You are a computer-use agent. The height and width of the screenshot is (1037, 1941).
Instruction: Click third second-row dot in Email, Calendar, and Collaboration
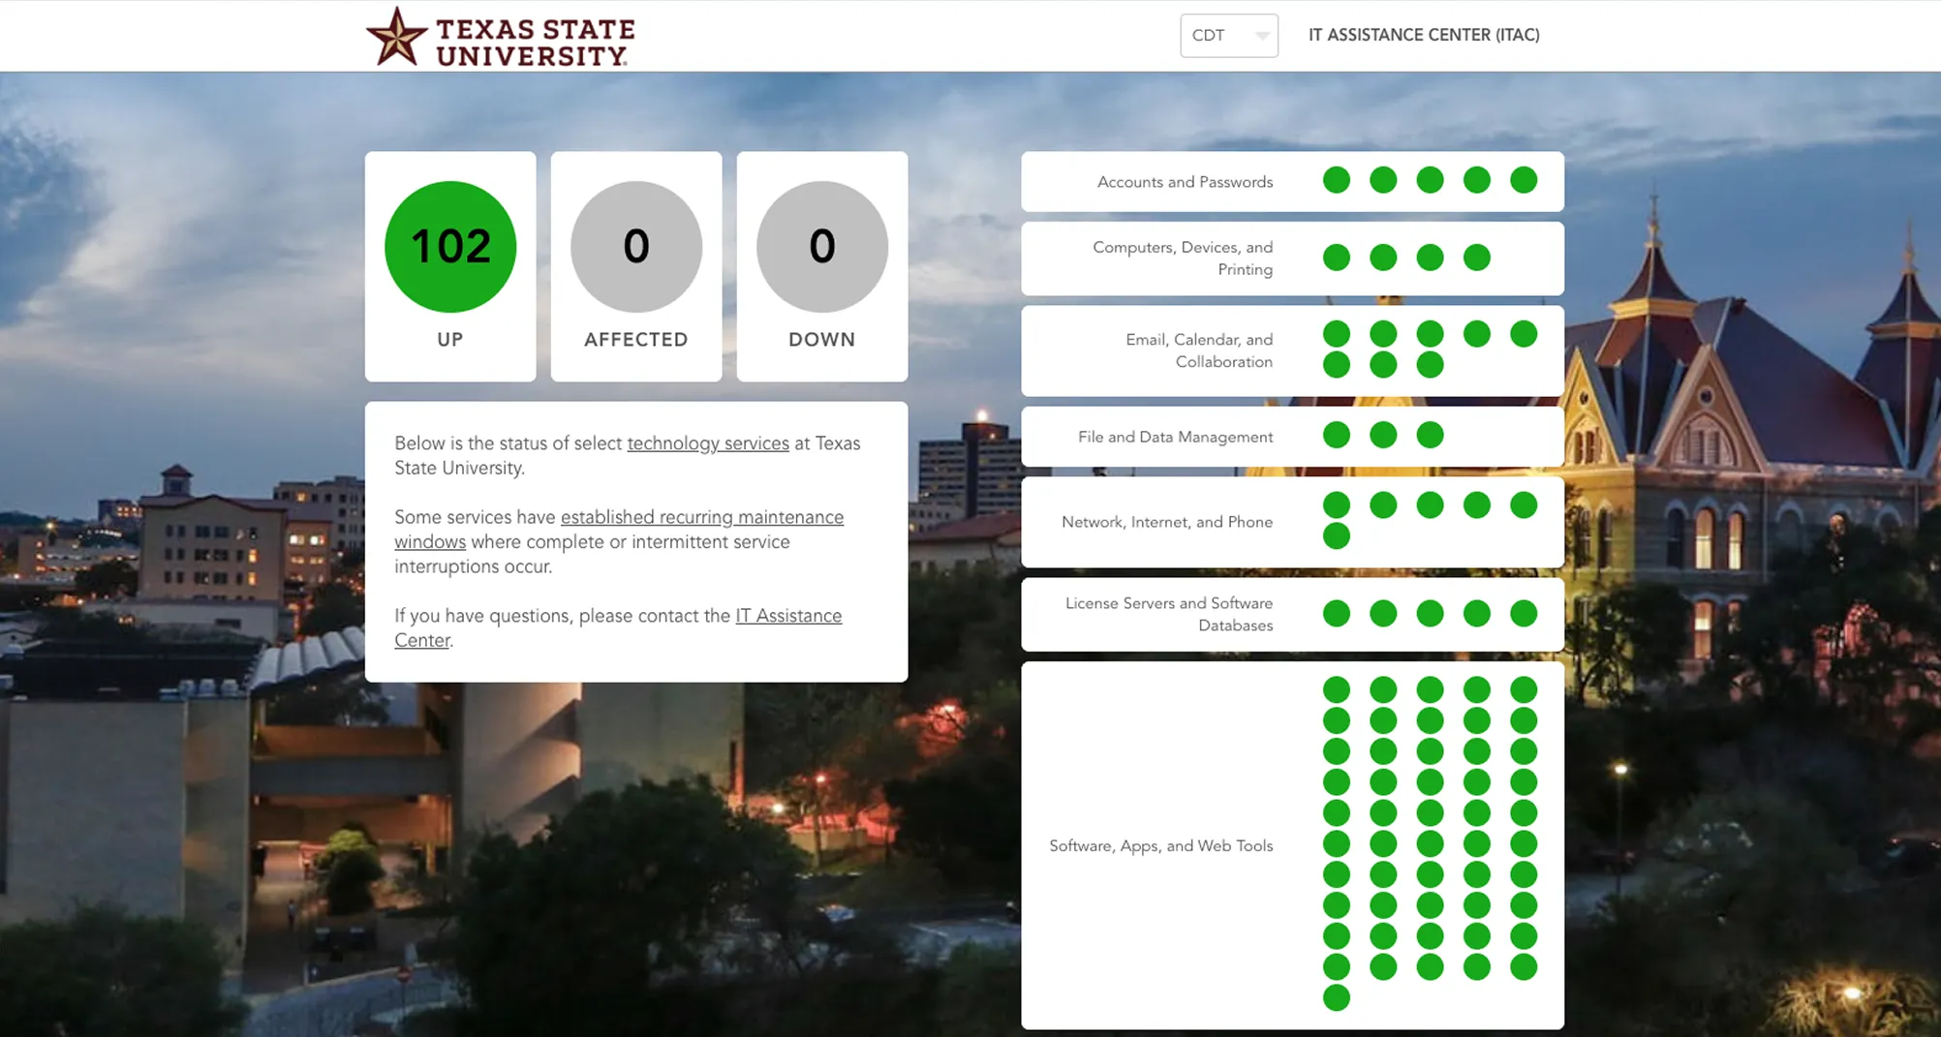click(x=1430, y=365)
